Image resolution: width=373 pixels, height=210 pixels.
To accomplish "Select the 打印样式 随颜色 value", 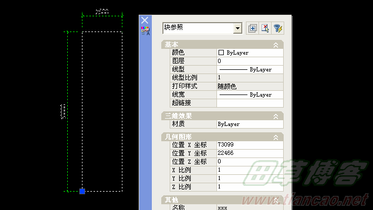I will (x=250, y=86).
